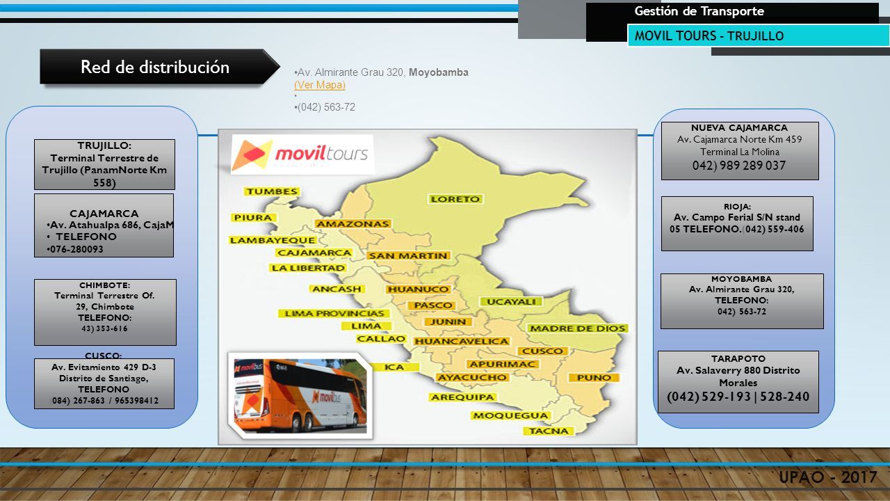Screen dimensions: 890x501
Task: Click the "042) 989 289 037" phone number
Action: click(x=739, y=166)
